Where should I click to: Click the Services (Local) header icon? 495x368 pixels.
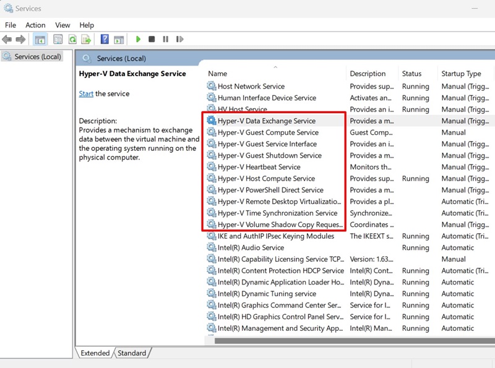pos(86,58)
